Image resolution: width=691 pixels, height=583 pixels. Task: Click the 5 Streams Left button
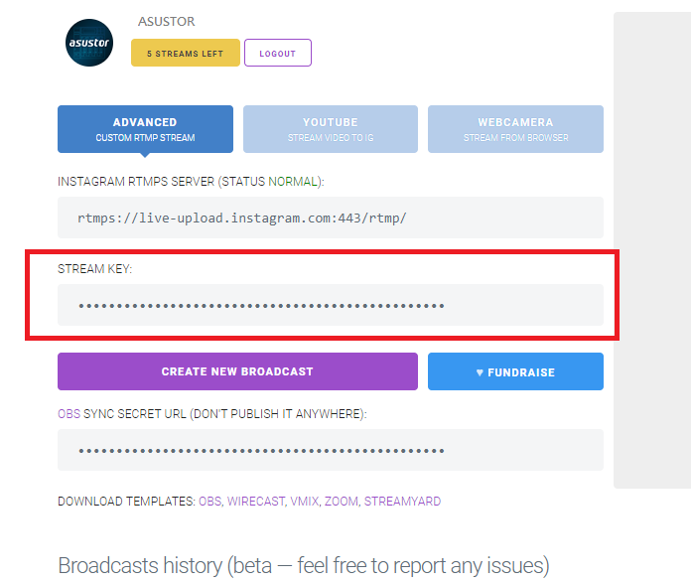(186, 53)
